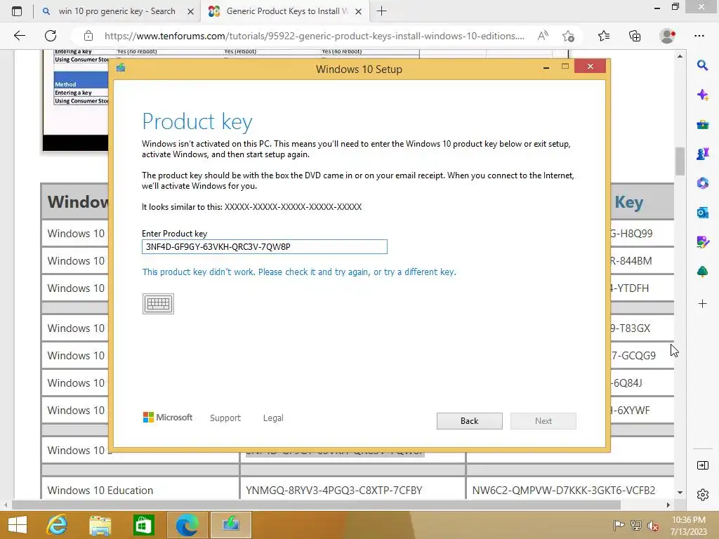This screenshot has width=719, height=539.
Task: Click the grayed-out Next button
Action: point(543,421)
